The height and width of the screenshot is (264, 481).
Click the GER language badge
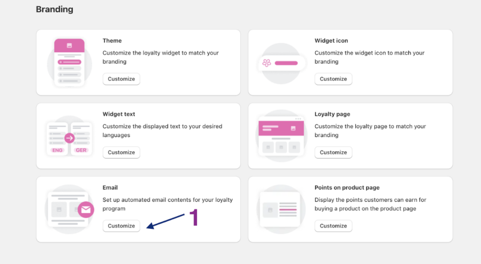click(x=81, y=151)
